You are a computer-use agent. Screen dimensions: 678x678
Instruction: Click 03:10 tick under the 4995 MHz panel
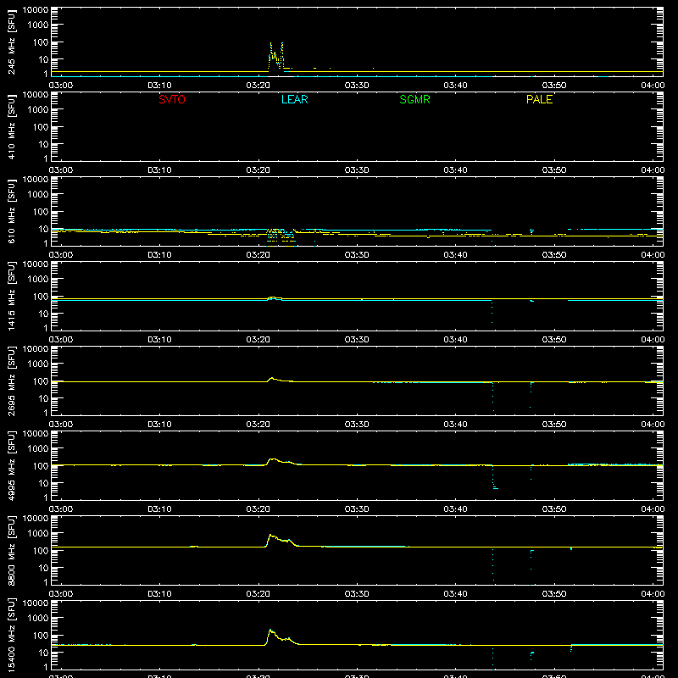click(159, 509)
